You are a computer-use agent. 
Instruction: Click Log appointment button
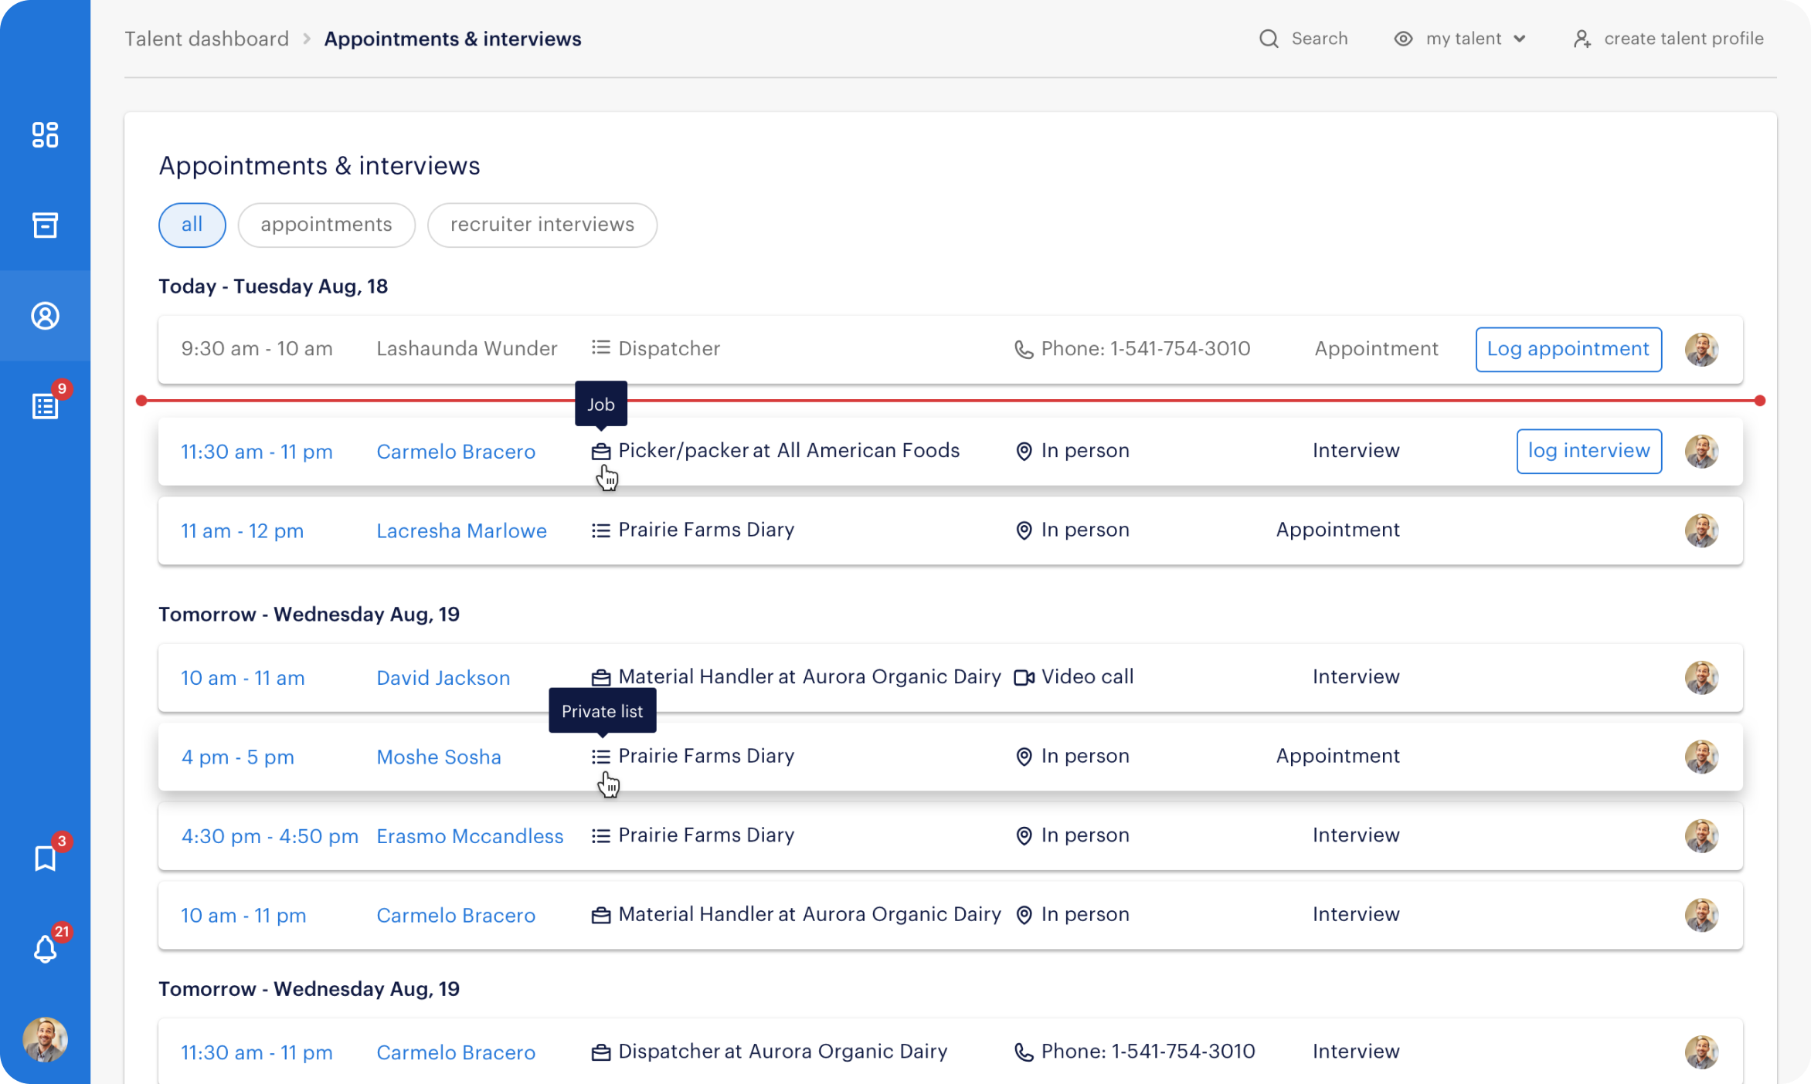coord(1568,349)
